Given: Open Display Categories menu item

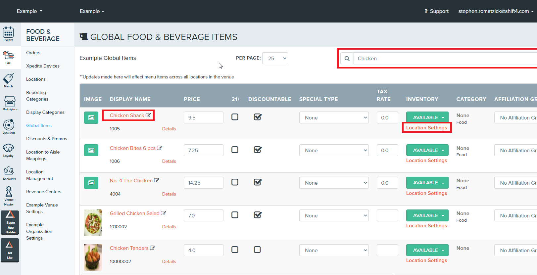Looking at the screenshot, I should (45, 112).
